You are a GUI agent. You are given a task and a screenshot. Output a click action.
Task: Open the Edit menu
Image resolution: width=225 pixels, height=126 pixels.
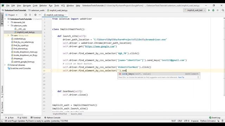13,6
